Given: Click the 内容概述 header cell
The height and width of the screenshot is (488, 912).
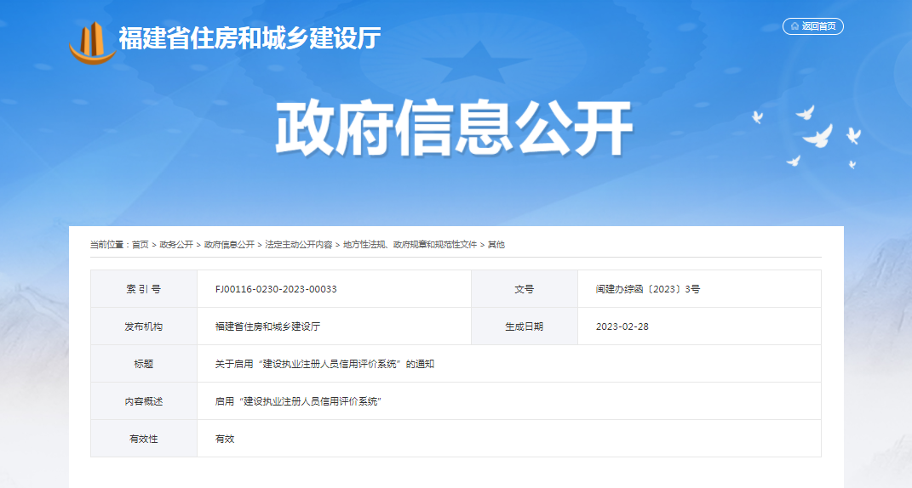Looking at the screenshot, I should point(144,401).
